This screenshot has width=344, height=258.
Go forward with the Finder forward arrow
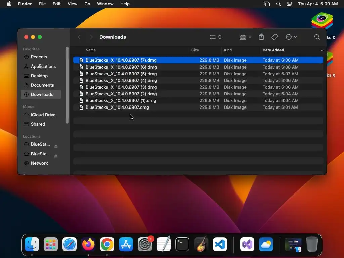coord(91,37)
